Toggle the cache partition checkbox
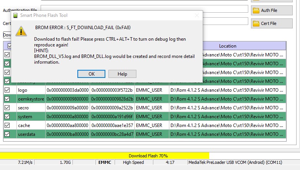 coord(7,125)
